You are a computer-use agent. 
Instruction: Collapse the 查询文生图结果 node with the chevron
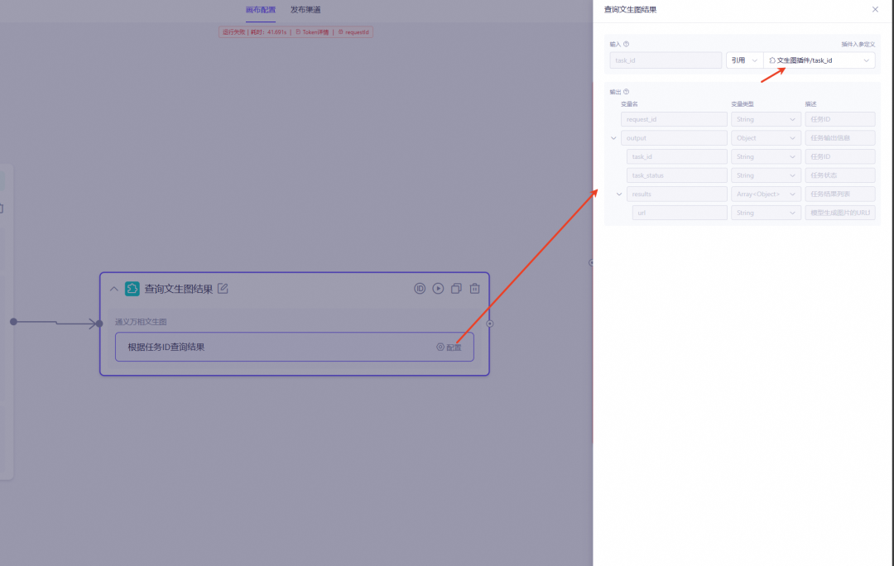(x=114, y=289)
